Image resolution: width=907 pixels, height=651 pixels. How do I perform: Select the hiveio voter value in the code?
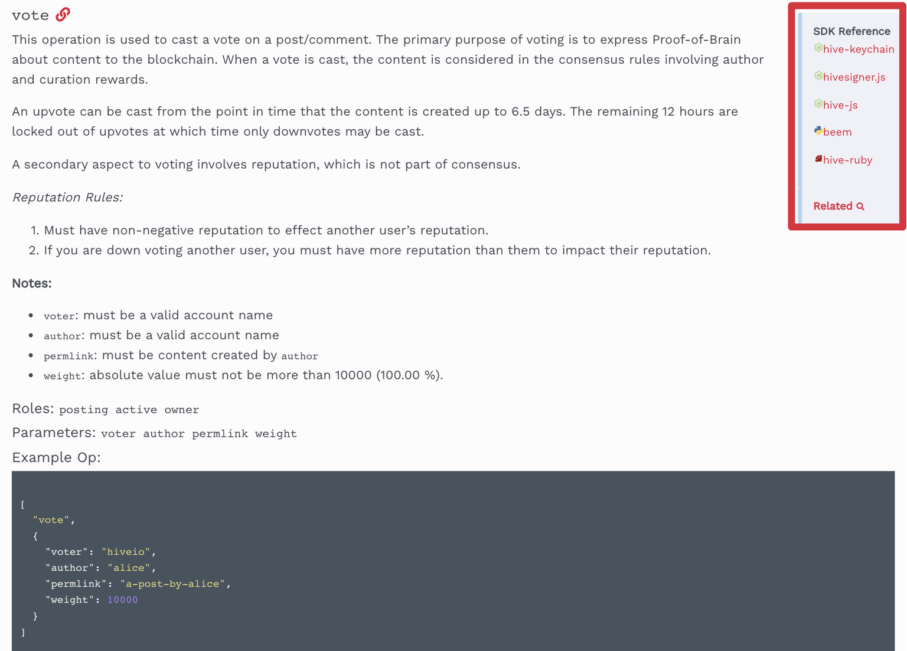pyautogui.click(x=128, y=551)
